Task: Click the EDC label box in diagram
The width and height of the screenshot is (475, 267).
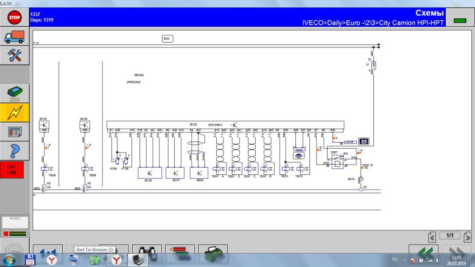Action: (x=167, y=38)
